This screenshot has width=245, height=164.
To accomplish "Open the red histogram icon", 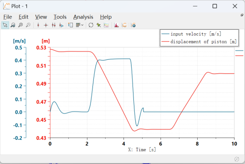I will [x=117, y=25].
